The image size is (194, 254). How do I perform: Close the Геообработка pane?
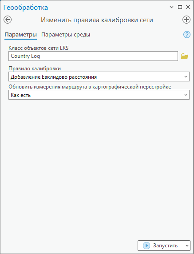[188, 7]
